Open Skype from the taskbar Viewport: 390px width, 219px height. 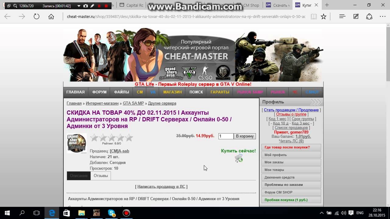tap(112, 213)
